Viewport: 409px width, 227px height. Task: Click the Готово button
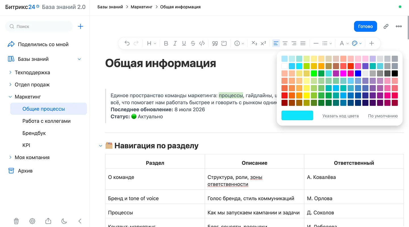(365, 26)
